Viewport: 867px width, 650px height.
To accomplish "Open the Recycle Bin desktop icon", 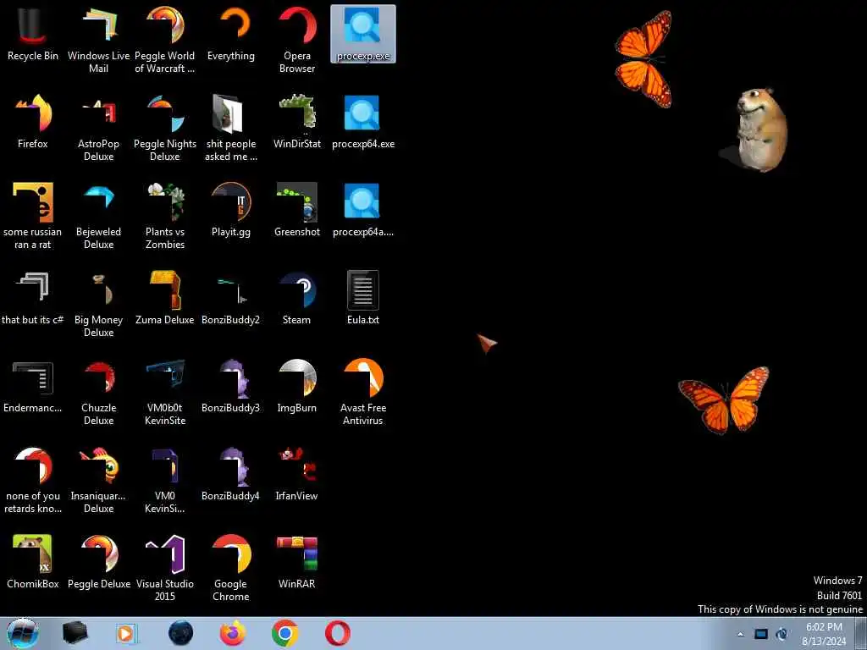I will pyautogui.click(x=33, y=34).
